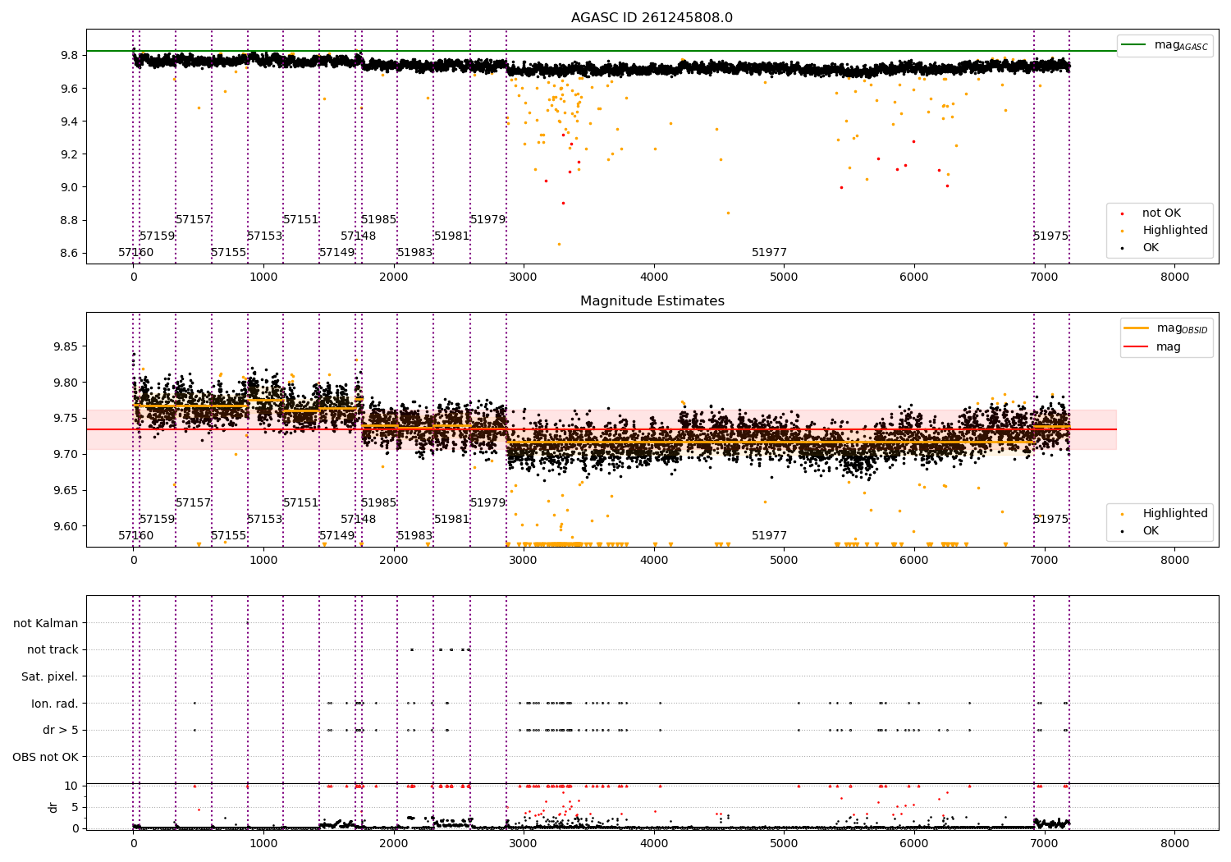Click the rotated "dr" axis label
1231x862 pixels.
coord(53,807)
